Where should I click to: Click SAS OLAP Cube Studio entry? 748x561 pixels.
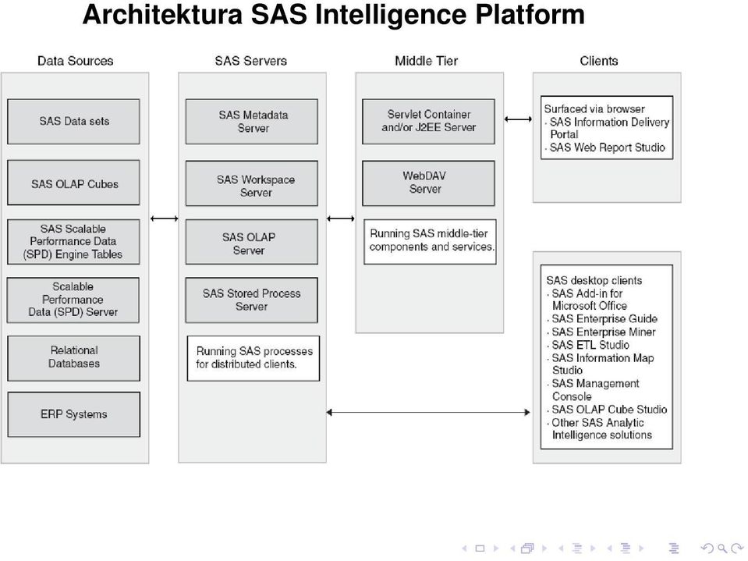(607, 410)
